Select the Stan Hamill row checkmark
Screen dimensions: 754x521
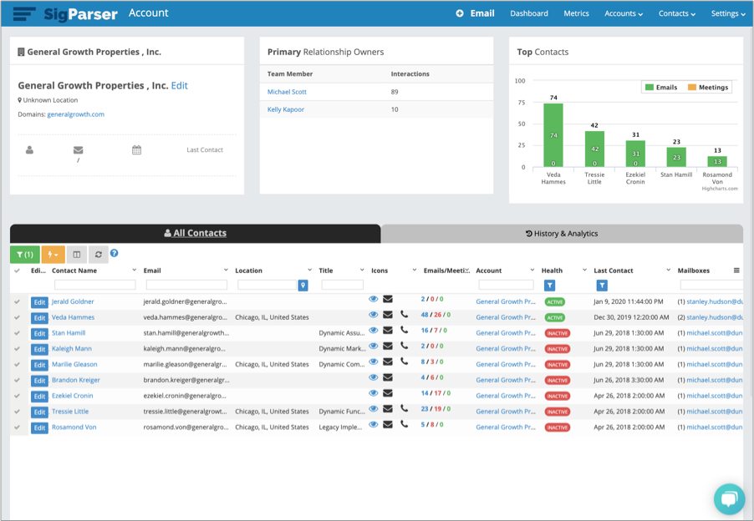point(18,333)
